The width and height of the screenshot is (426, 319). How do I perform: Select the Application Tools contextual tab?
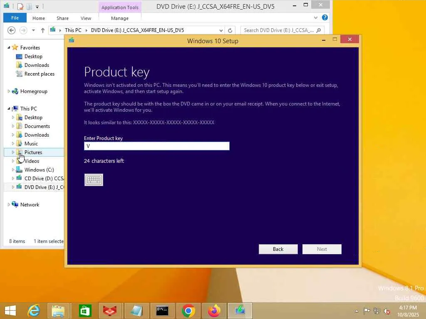click(120, 7)
